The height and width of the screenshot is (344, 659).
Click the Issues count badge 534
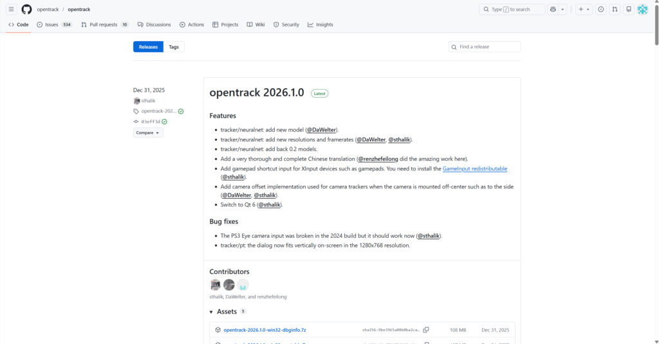click(66, 24)
